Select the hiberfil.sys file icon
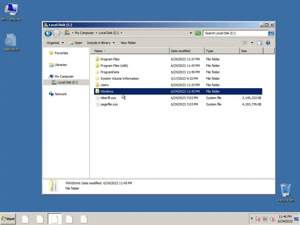The image size is (300, 225). pyautogui.click(x=97, y=98)
